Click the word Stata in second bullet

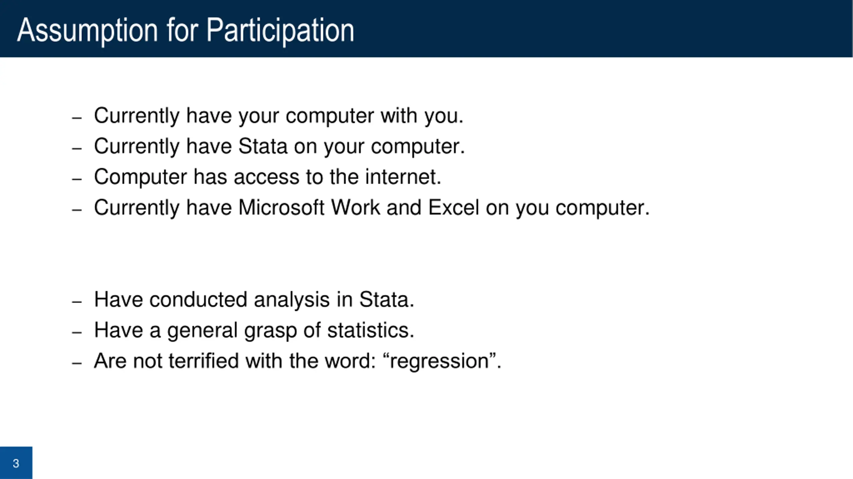pyautogui.click(x=263, y=146)
